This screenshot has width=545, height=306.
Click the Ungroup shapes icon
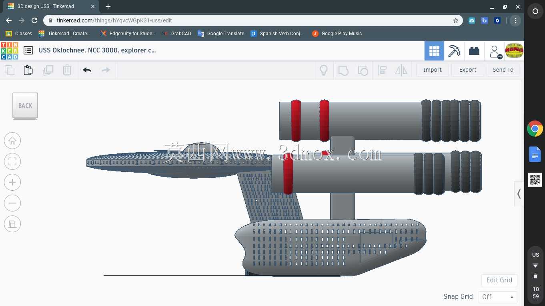point(363,70)
